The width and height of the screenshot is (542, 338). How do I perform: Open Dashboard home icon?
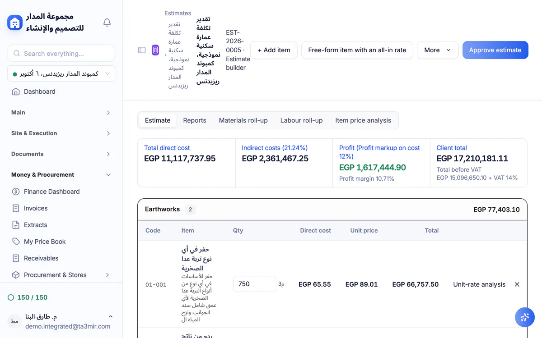16,91
